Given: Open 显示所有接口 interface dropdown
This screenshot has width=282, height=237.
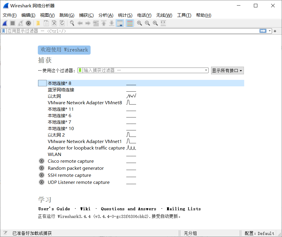Looking at the screenshot, I should (227, 70).
